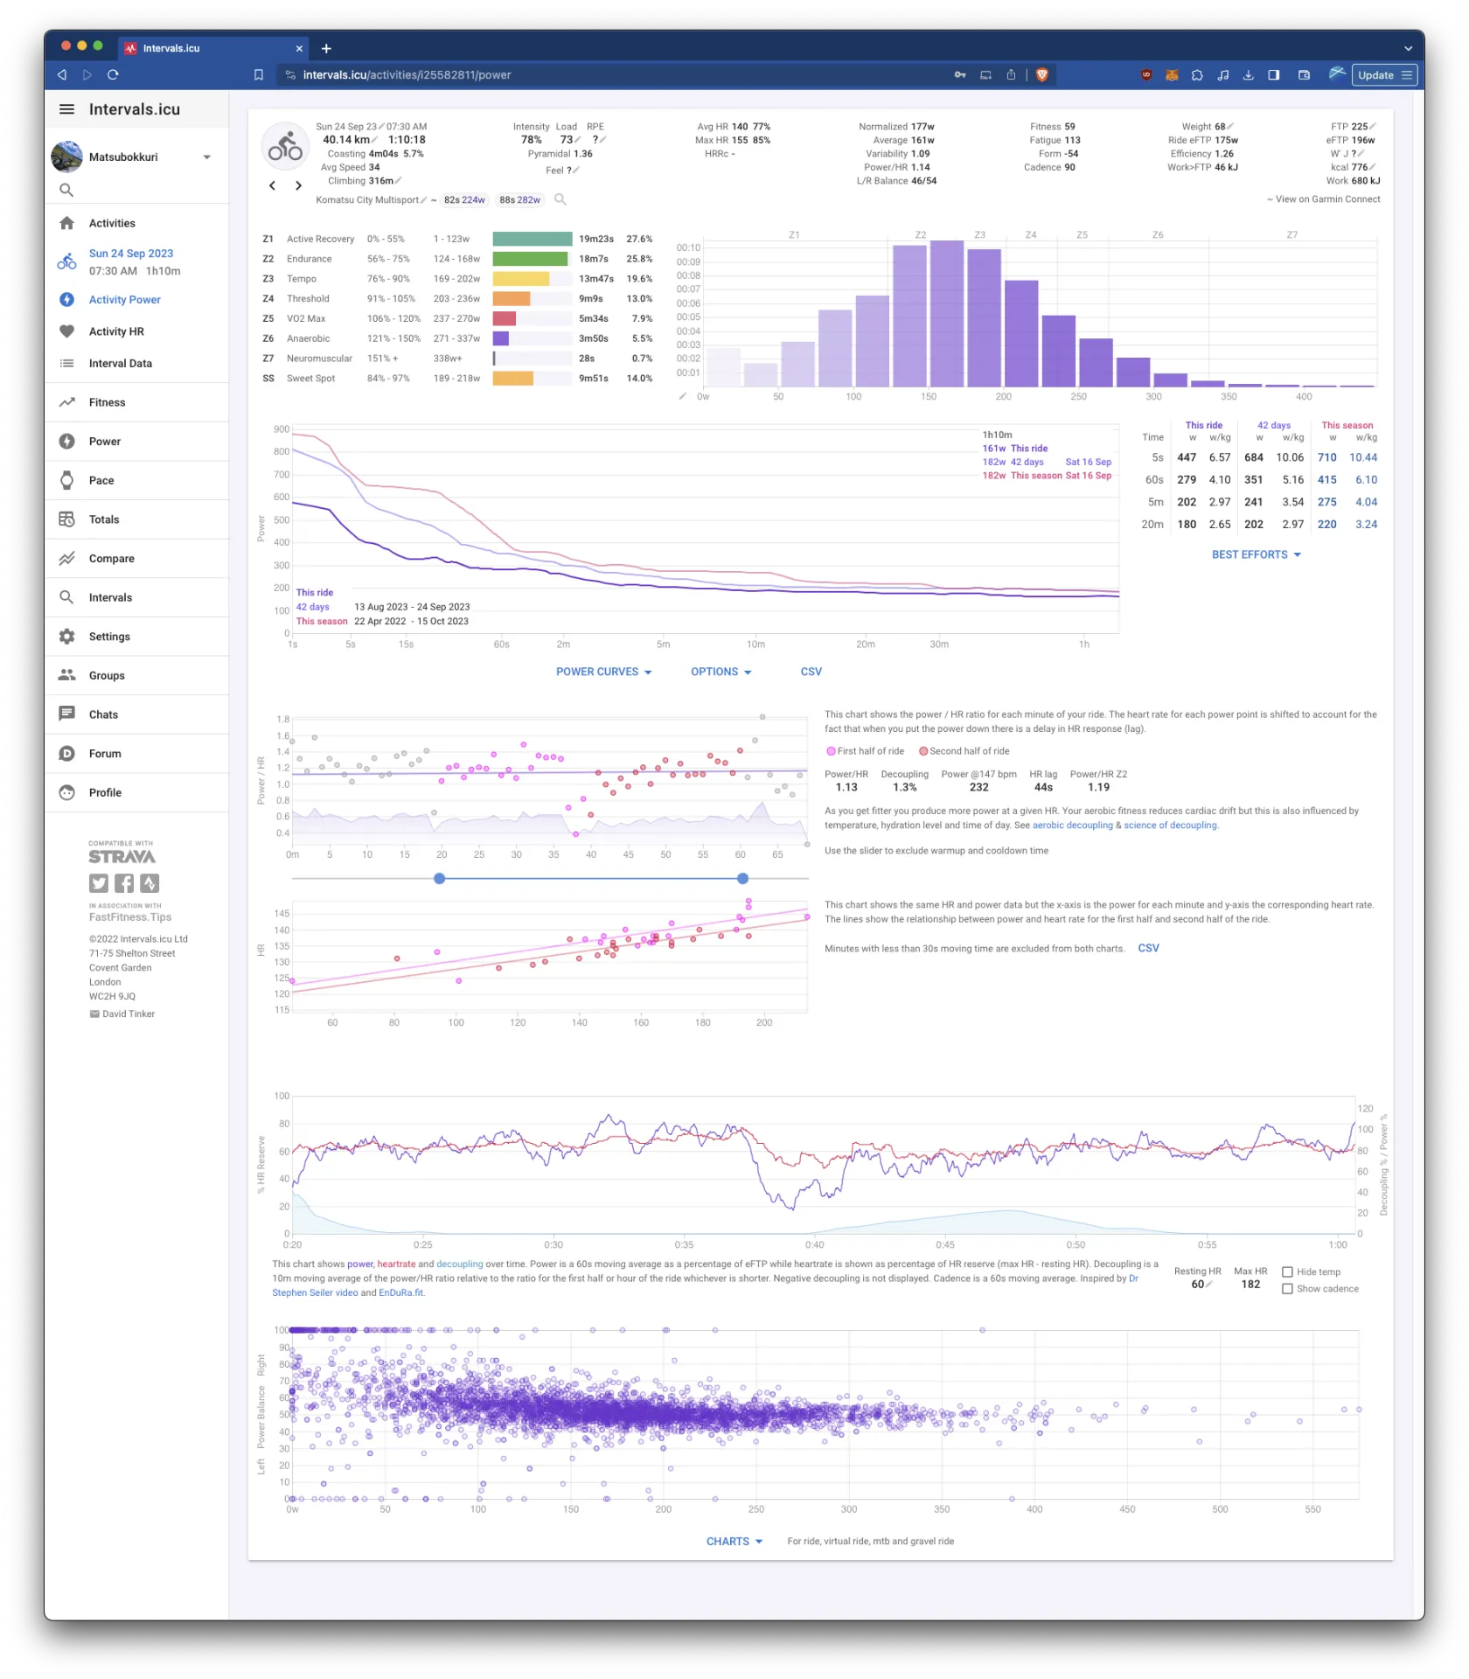Expand the POWER CURVES dropdown

603,672
